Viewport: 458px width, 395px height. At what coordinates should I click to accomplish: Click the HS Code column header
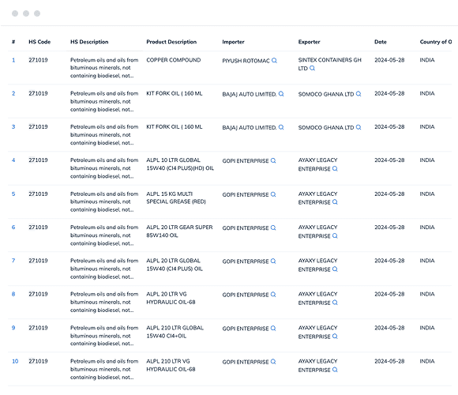click(x=39, y=42)
